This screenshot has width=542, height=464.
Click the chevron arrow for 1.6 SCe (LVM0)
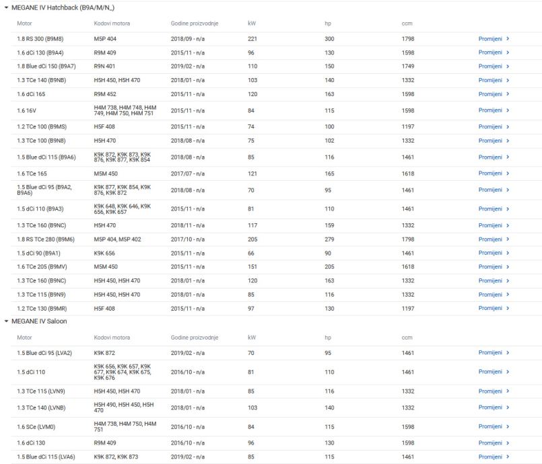click(x=508, y=427)
